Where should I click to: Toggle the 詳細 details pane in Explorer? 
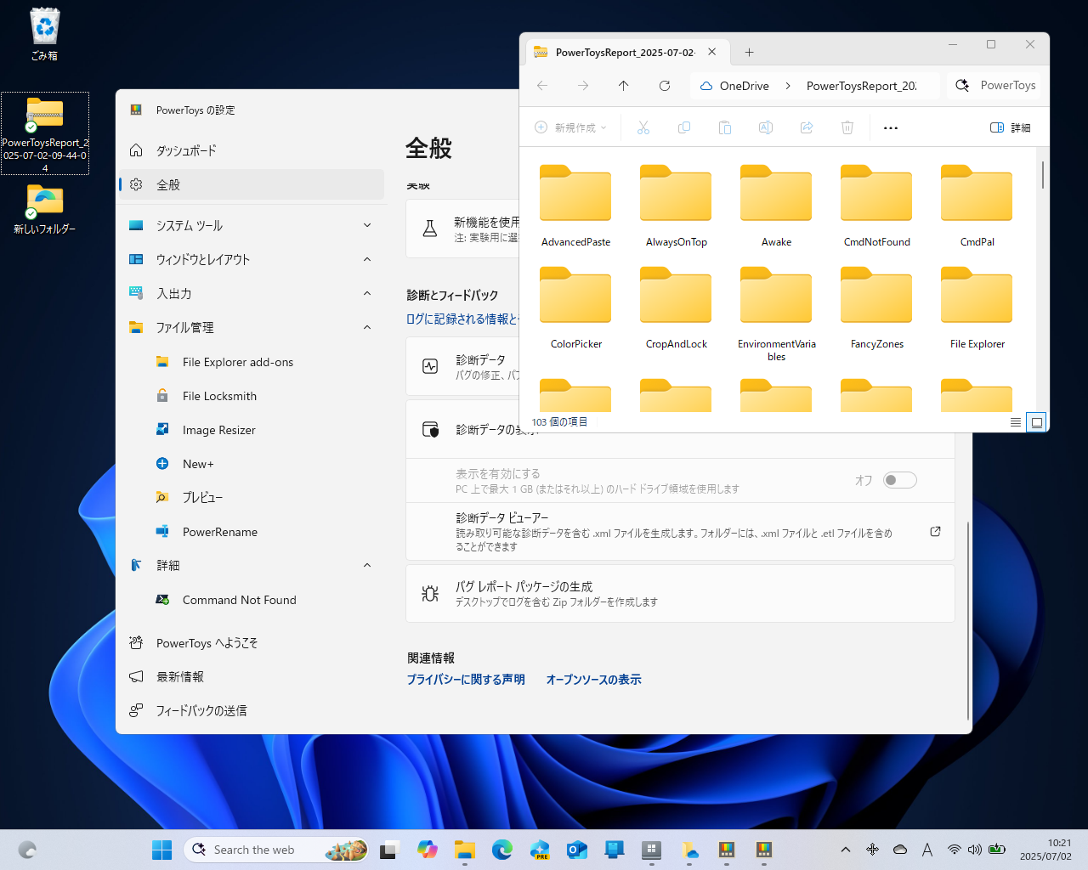point(1010,127)
